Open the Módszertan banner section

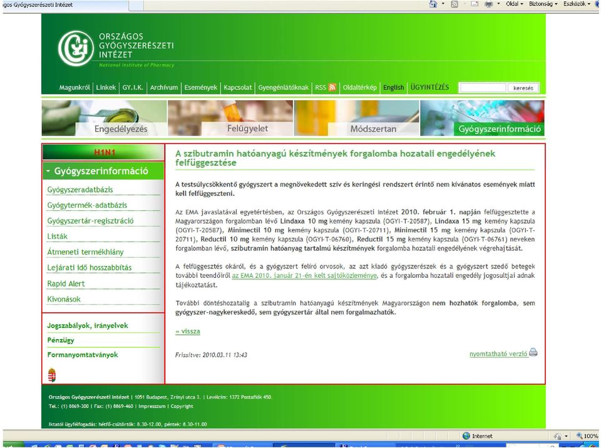click(356, 118)
